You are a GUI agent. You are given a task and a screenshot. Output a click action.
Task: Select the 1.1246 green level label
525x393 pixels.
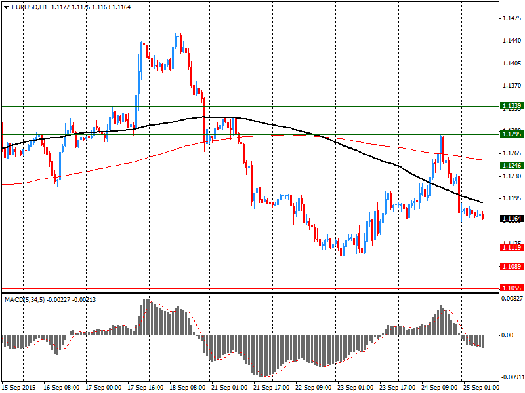click(x=512, y=166)
